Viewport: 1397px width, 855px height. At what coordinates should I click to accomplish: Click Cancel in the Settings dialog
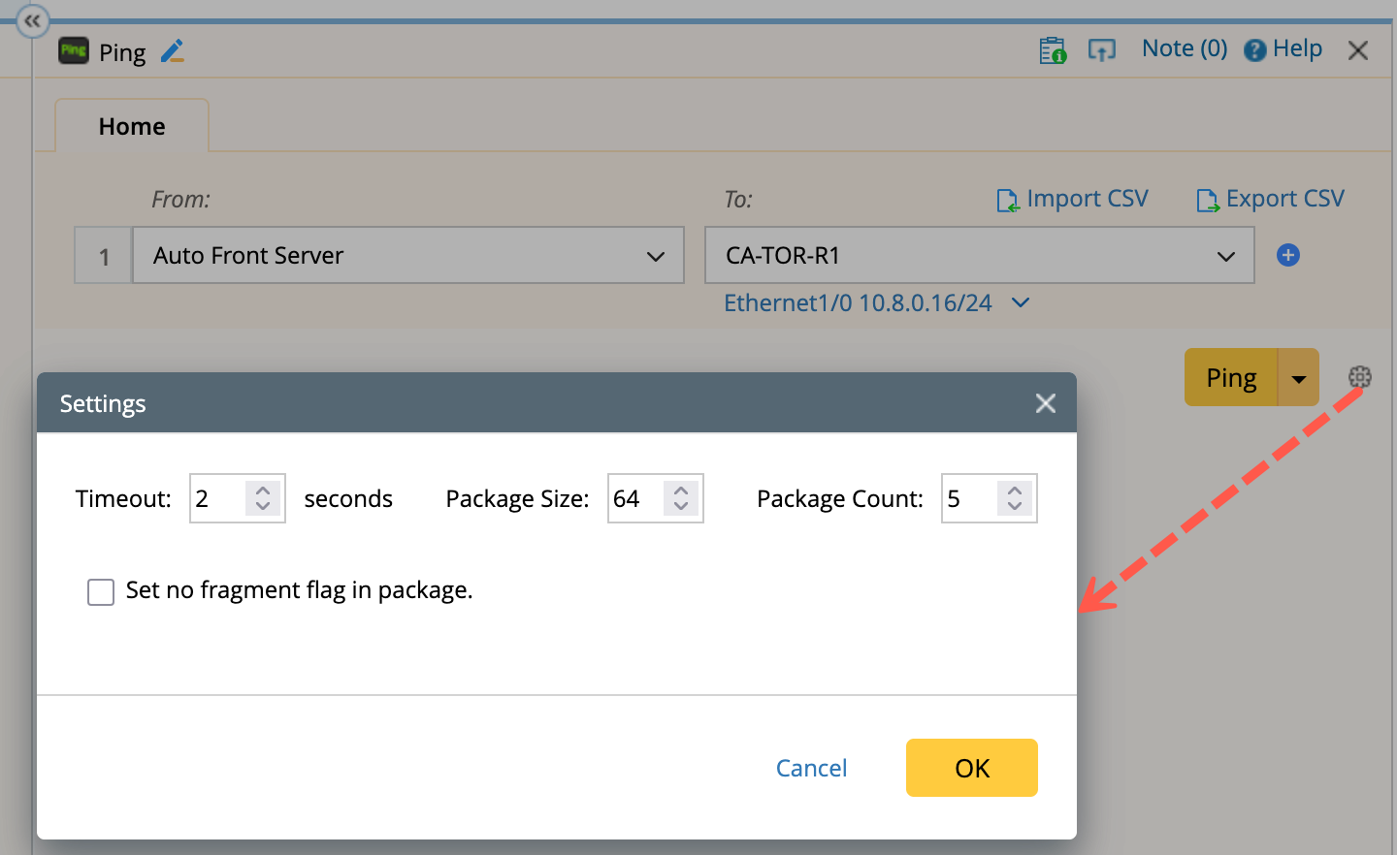[811, 768]
